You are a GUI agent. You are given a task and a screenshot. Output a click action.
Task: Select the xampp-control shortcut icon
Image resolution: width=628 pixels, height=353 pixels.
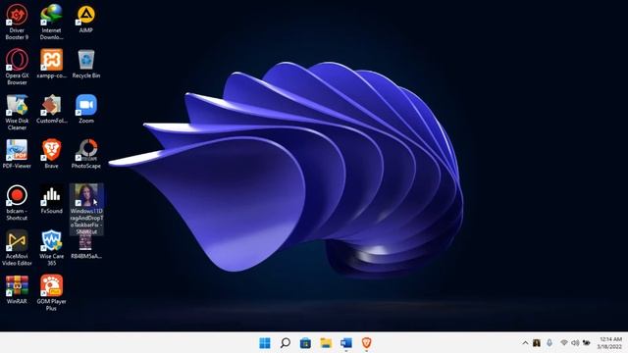coord(51,64)
